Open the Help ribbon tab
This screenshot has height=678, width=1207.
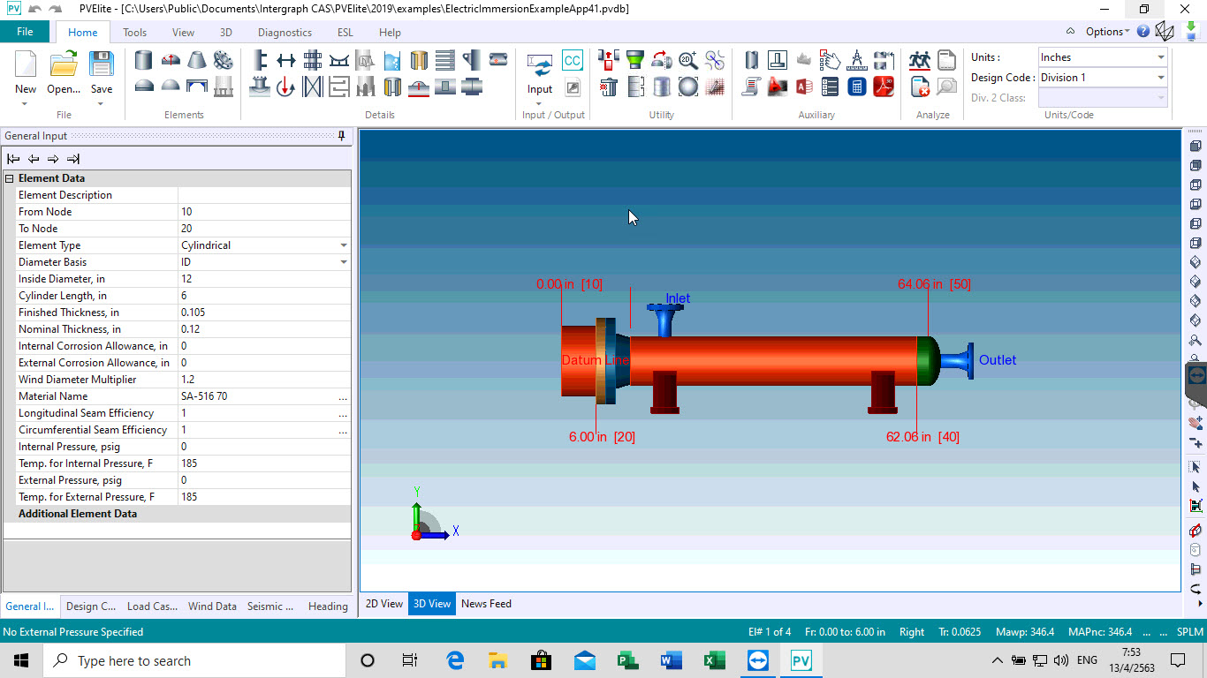click(x=390, y=33)
